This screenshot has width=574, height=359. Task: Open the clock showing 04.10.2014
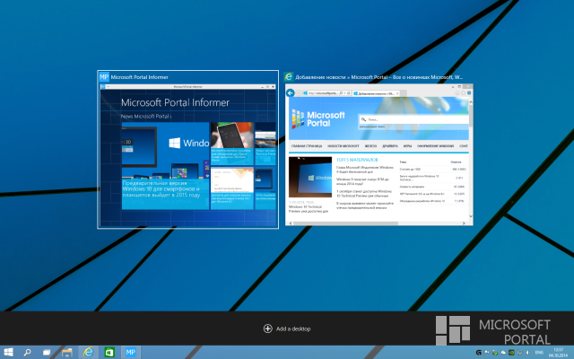coord(558,353)
